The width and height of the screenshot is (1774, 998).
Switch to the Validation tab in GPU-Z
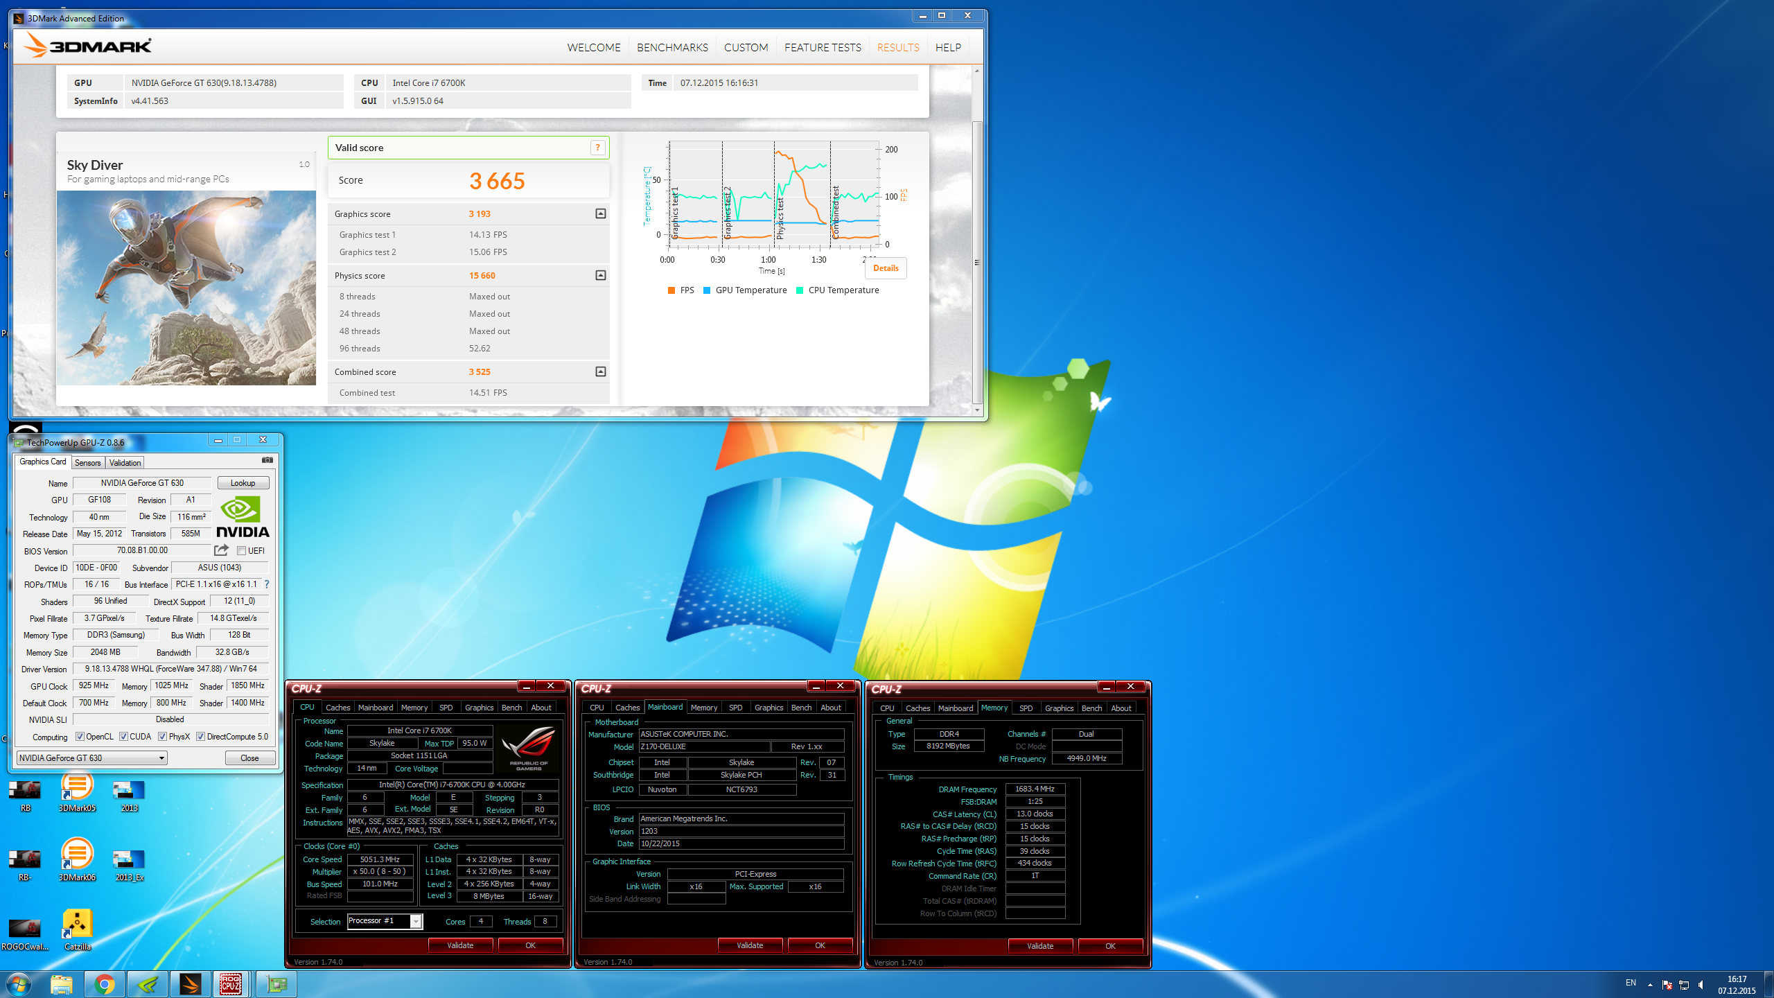coord(125,462)
